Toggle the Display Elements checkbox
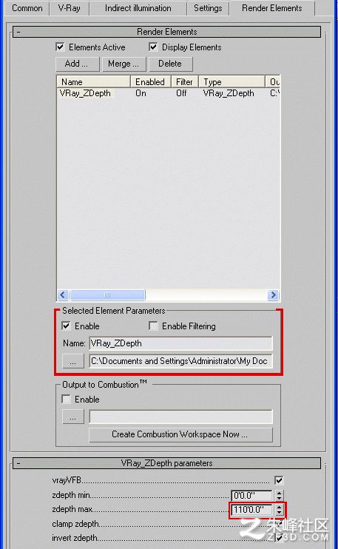 (x=153, y=47)
